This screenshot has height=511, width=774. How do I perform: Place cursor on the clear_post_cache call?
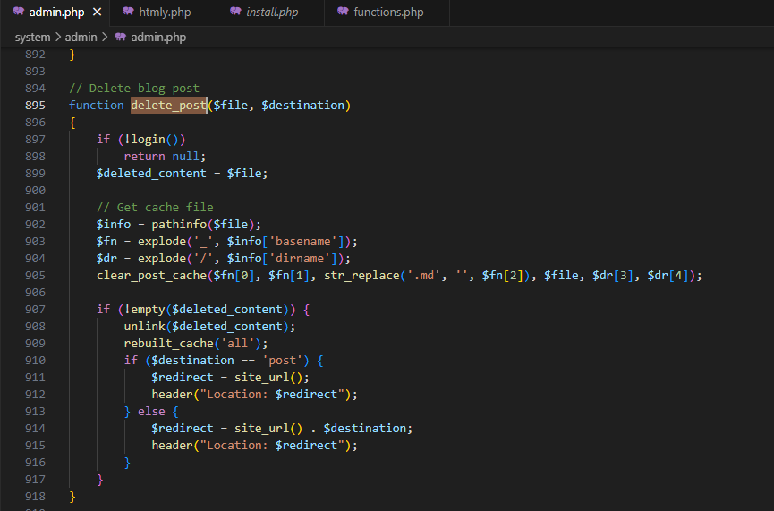[151, 276]
